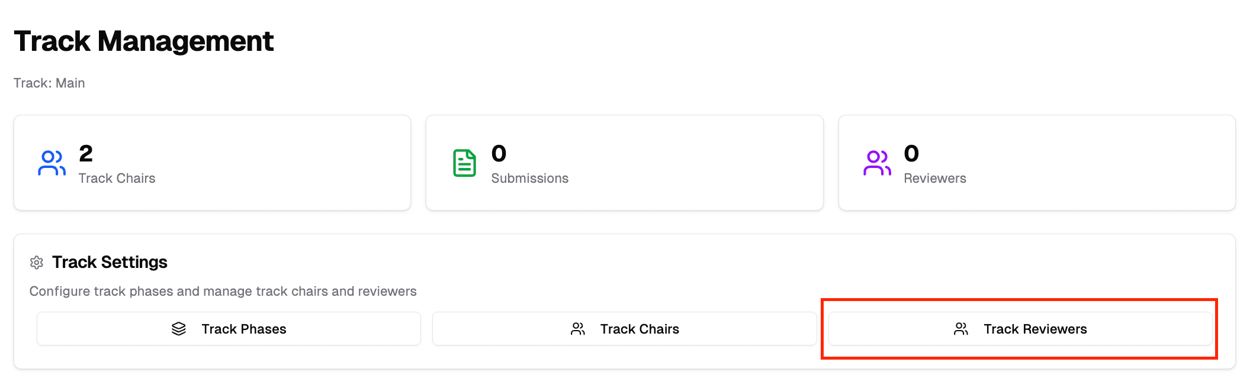The height and width of the screenshot is (375, 1253).
Task: Click the Track Chairs count showing 2
Action: (86, 154)
